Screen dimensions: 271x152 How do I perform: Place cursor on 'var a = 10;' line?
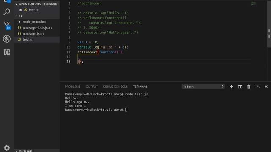pyautogui.click(x=88, y=42)
